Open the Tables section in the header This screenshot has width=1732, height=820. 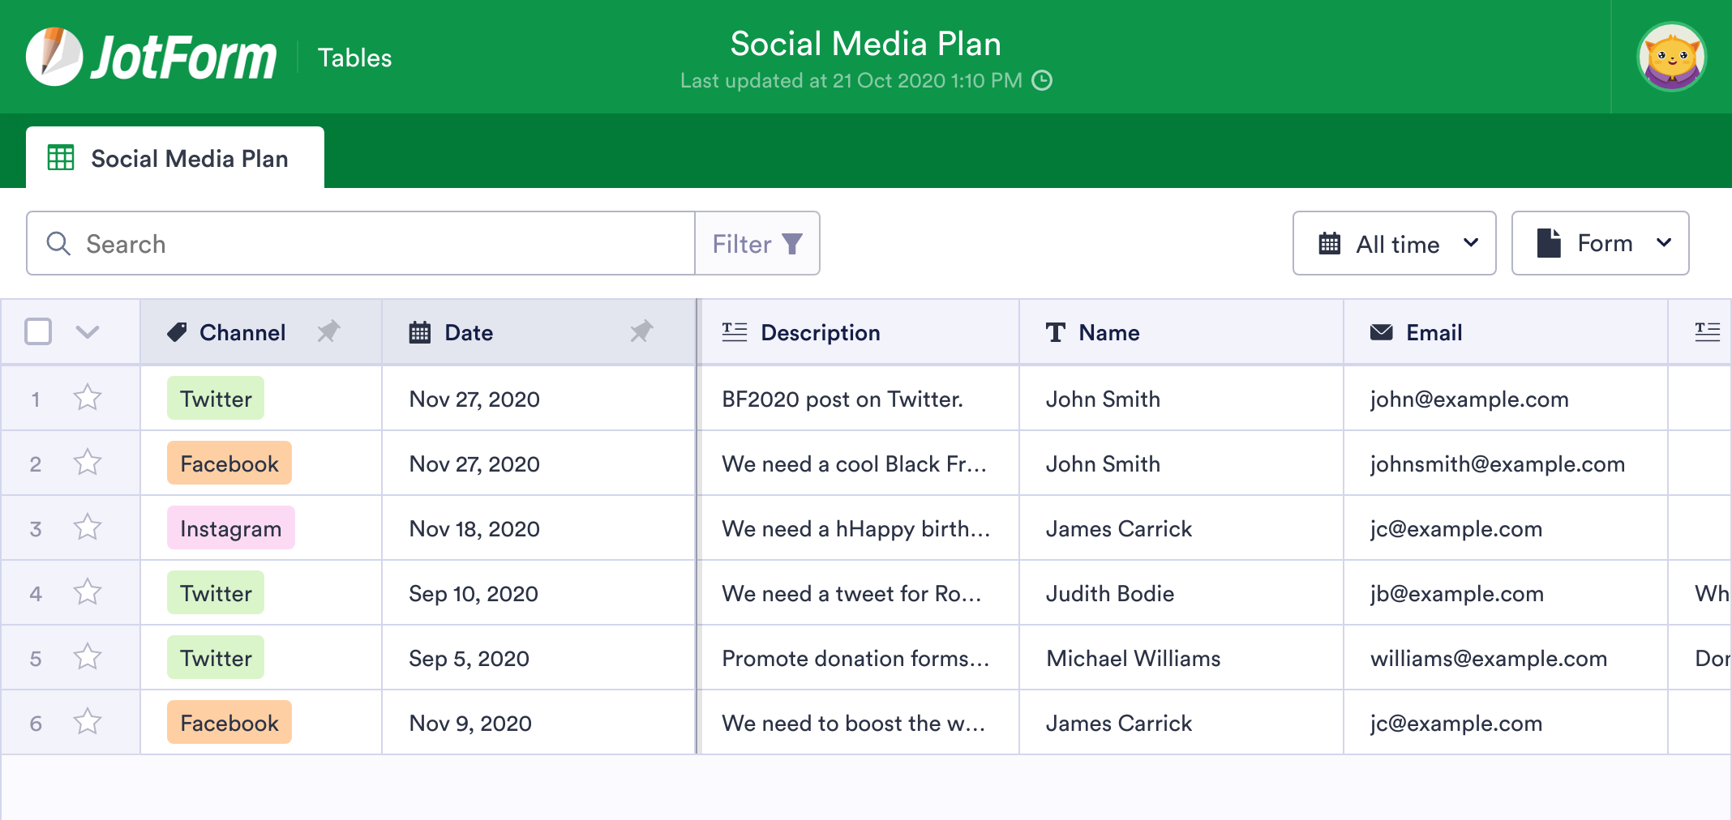(354, 57)
